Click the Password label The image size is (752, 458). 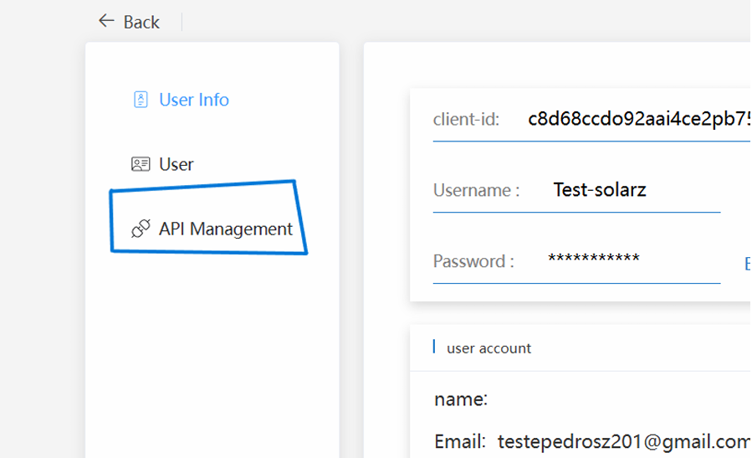473,261
